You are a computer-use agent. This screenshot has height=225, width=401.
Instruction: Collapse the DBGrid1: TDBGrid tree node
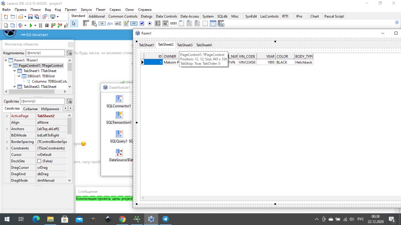pyautogui.click(x=19, y=76)
